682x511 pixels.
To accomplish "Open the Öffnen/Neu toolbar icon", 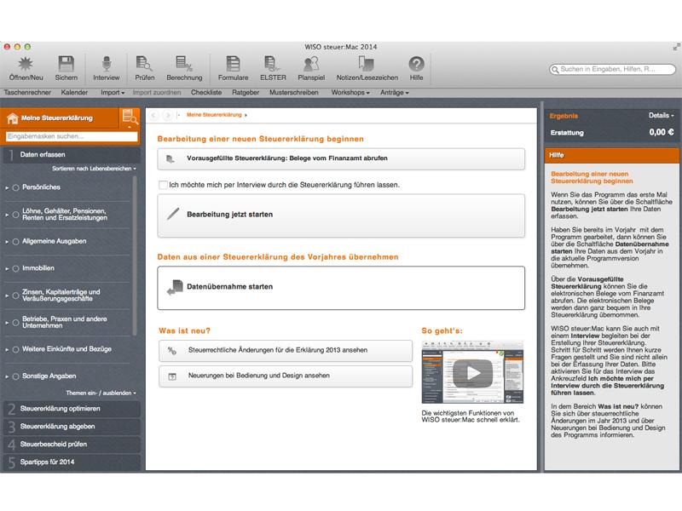I will pyautogui.click(x=26, y=65).
